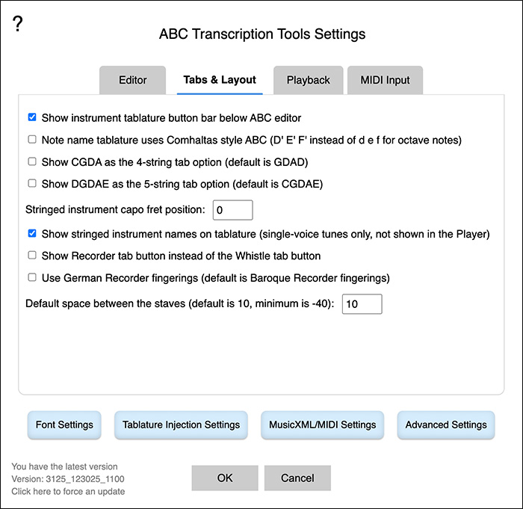This screenshot has width=523, height=509.
Task: Open Font Settings
Action: pos(64,425)
